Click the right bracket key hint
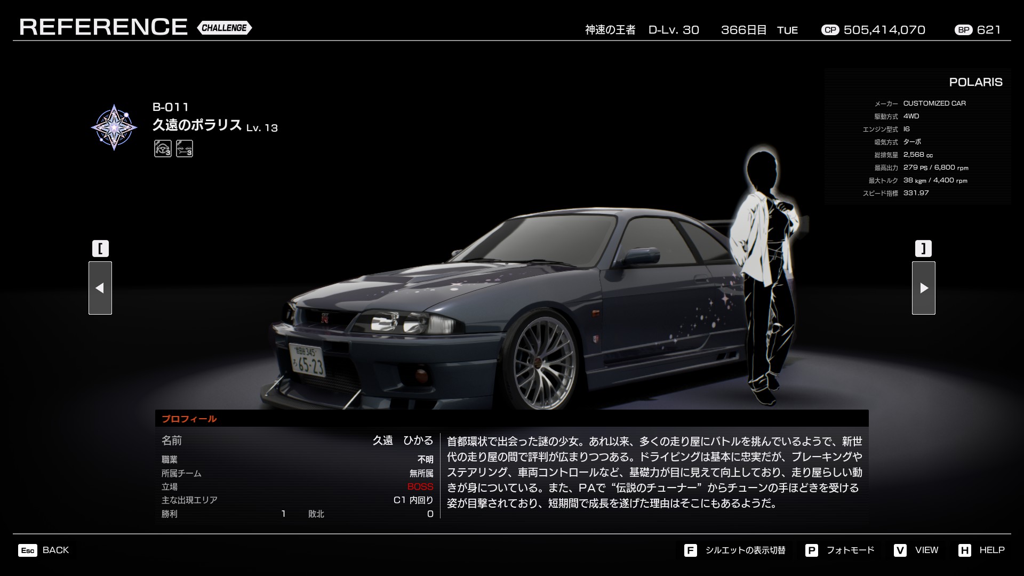This screenshot has width=1024, height=576. pyautogui.click(x=923, y=249)
